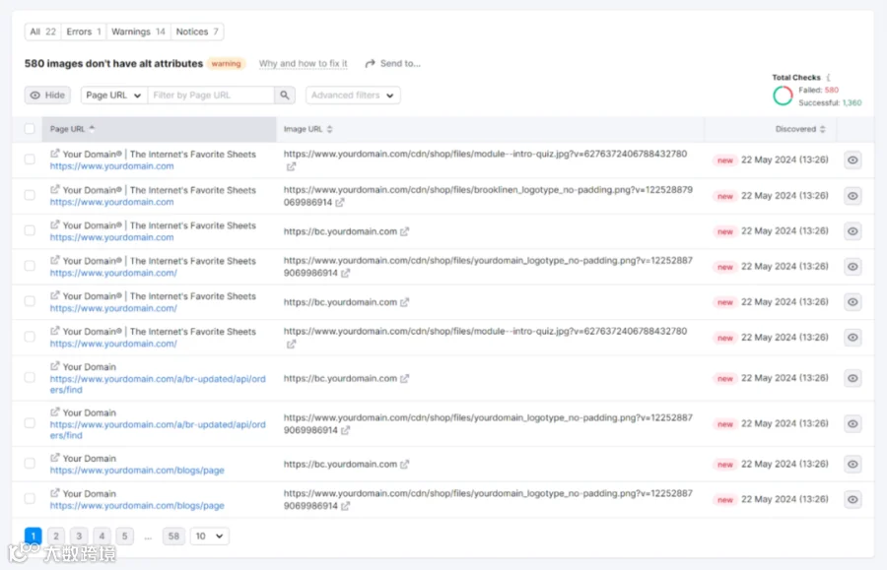Click eye icon on last blogs/page logotype row
The height and width of the screenshot is (570, 887).
coord(853,499)
